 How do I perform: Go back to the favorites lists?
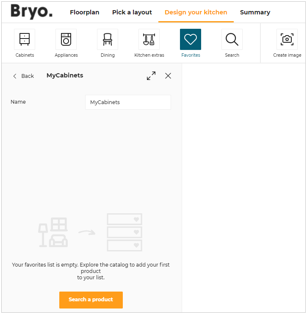[x=23, y=76]
